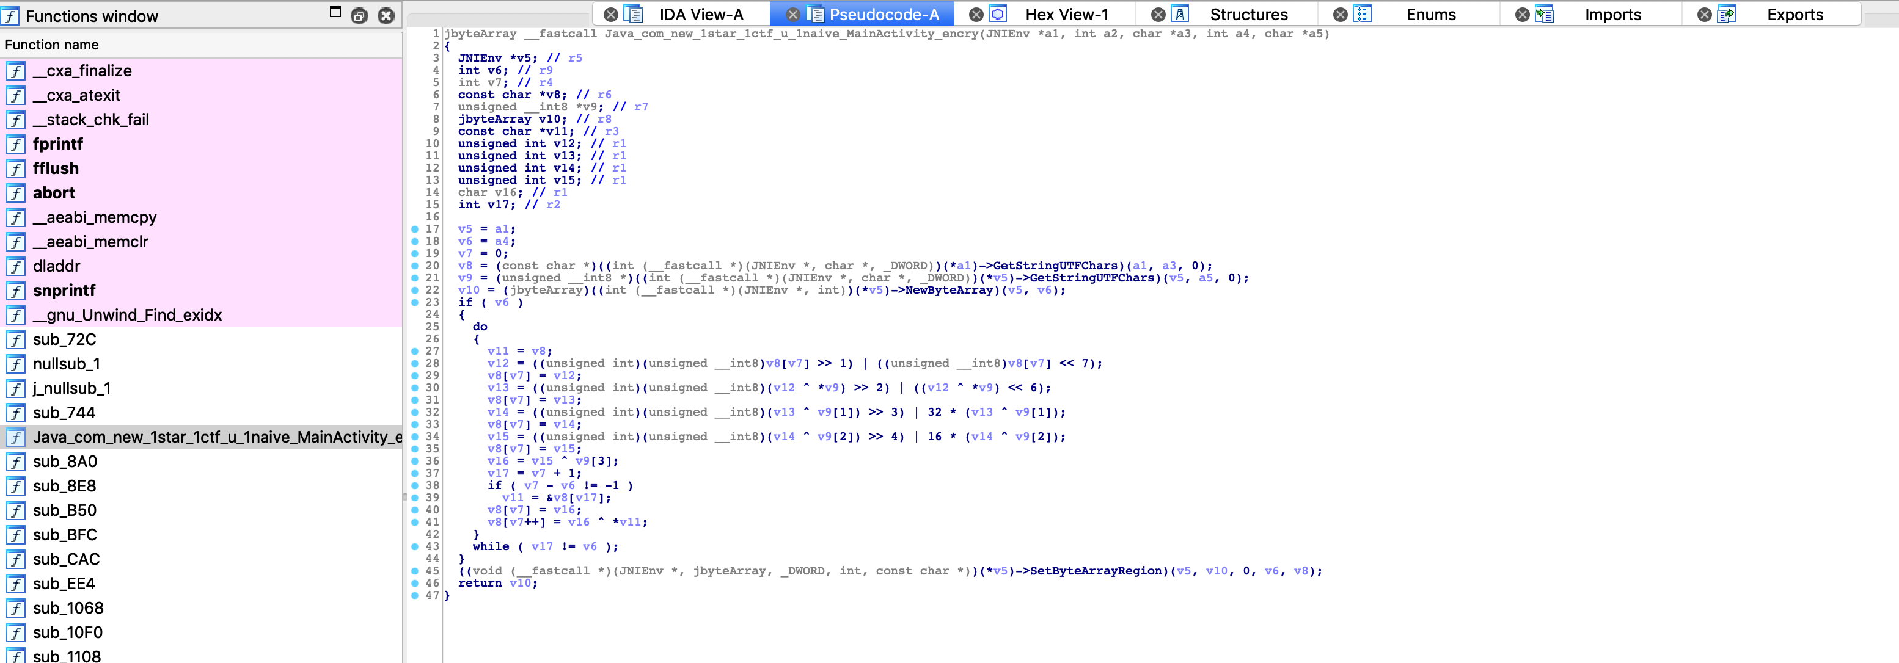Detach the Functions window panel
The image size is (1899, 663).
point(359,15)
